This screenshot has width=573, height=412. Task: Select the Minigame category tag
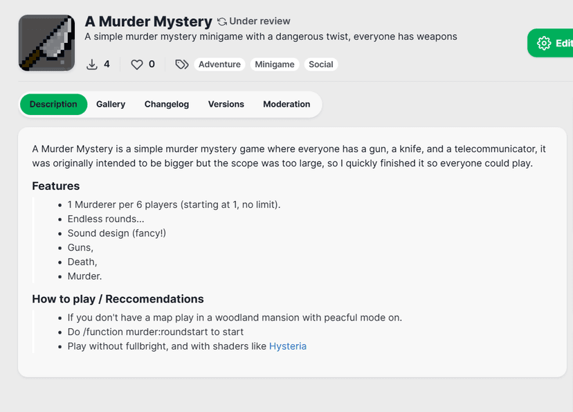pyautogui.click(x=274, y=64)
